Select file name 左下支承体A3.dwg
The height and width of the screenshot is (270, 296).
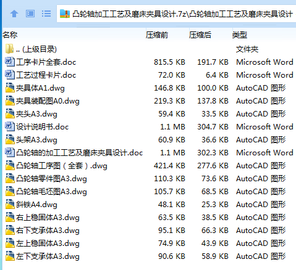tap(48, 256)
